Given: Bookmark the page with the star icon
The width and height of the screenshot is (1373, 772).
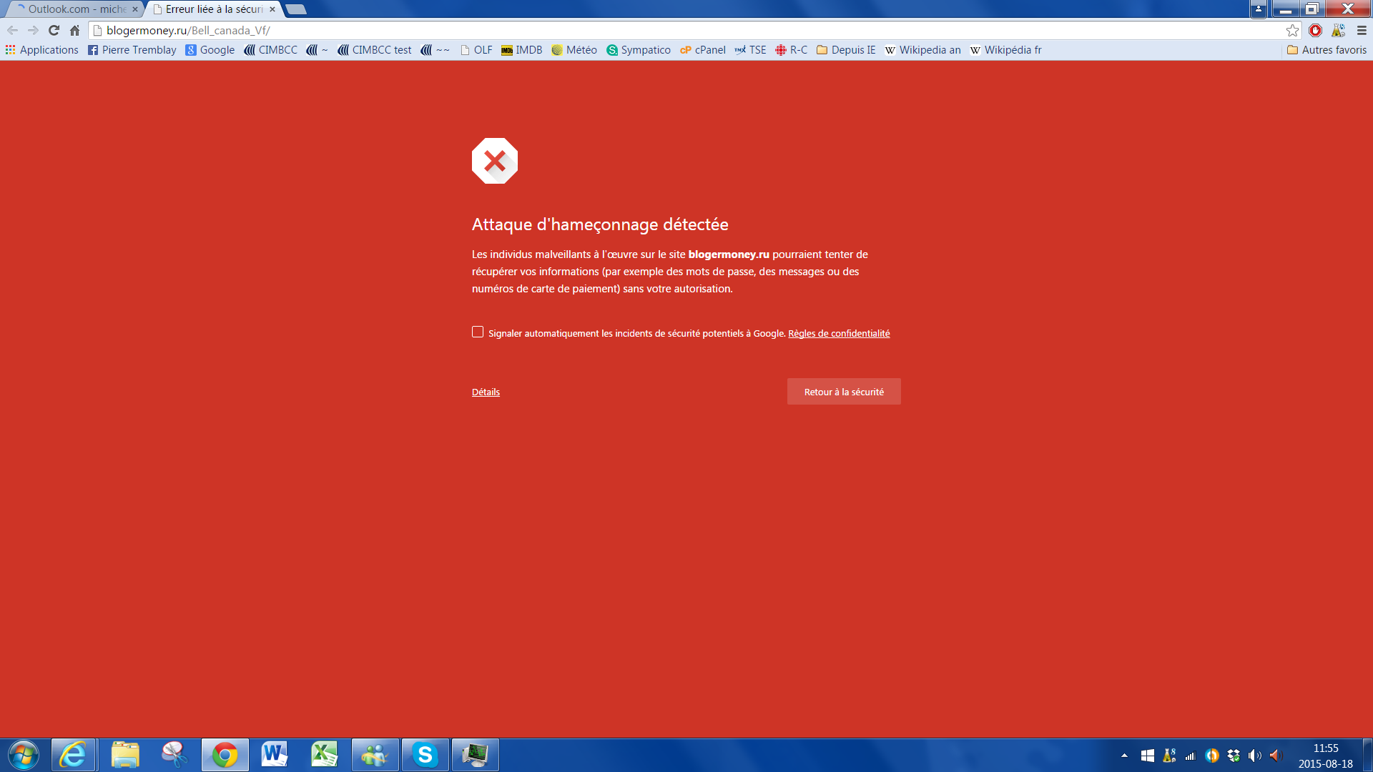Looking at the screenshot, I should pyautogui.click(x=1292, y=30).
